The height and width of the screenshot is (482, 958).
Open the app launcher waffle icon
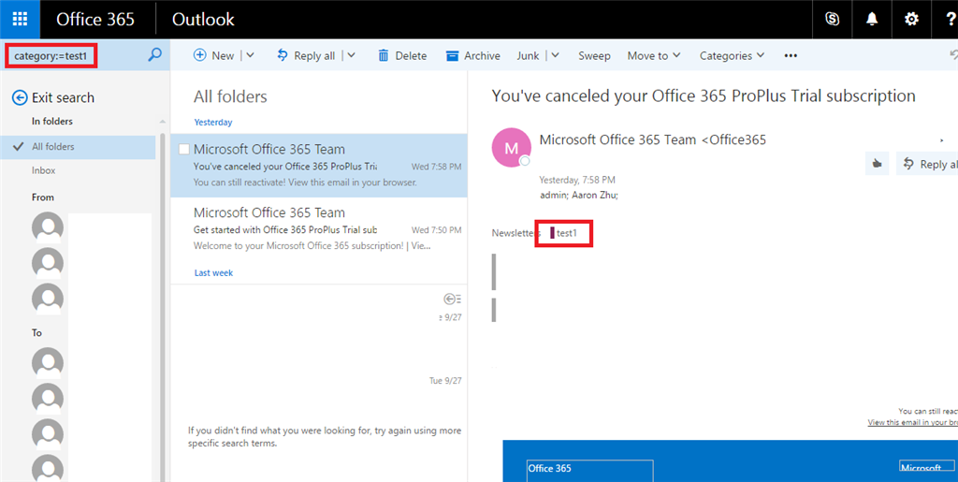[x=20, y=19]
